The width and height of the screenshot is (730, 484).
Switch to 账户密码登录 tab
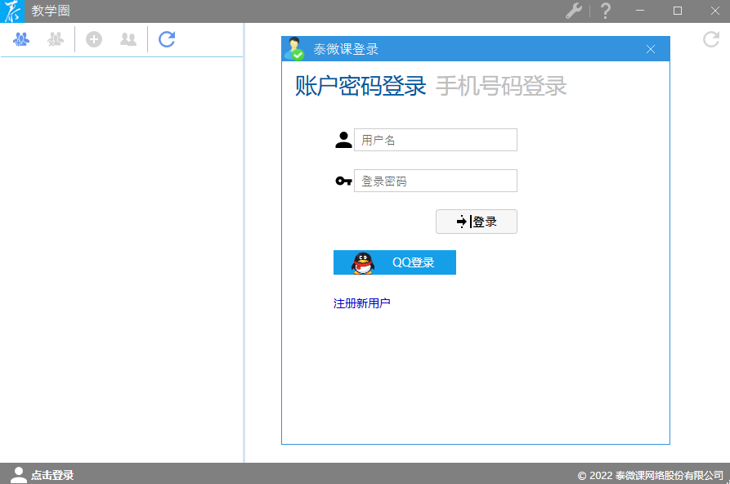tap(361, 86)
